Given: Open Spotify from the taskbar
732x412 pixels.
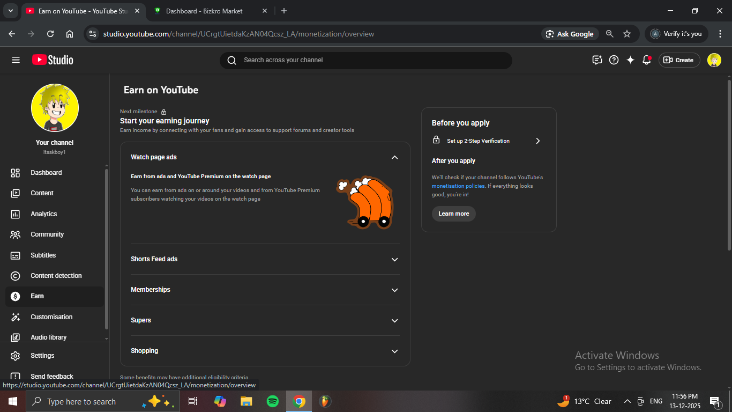Looking at the screenshot, I should tap(273, 401).
